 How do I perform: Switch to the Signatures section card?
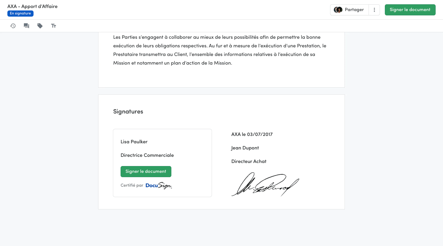(128, 111)
